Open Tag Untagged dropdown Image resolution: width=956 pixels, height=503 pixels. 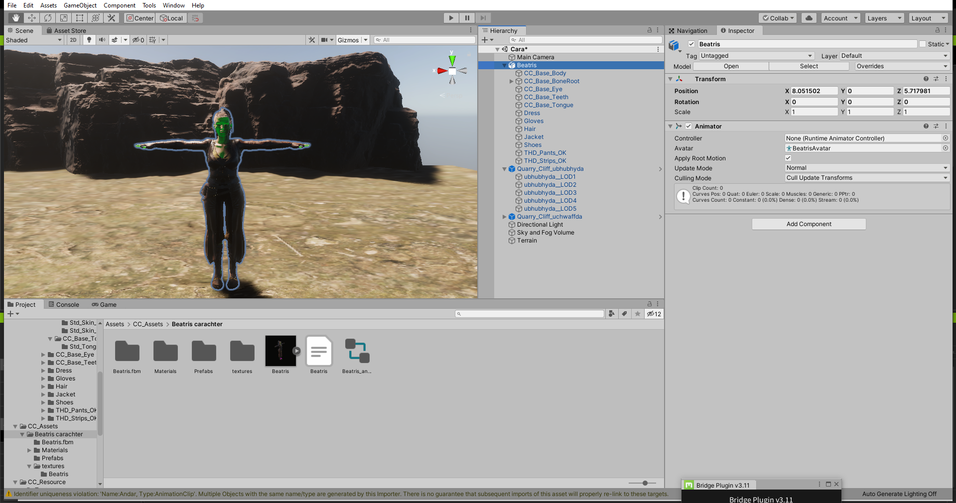click(757, 56)
